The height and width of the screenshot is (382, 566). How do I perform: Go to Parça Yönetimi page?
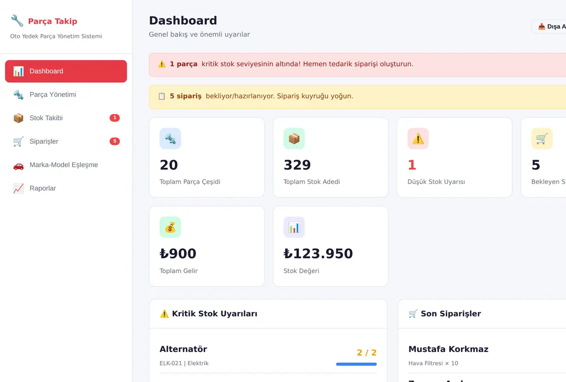tap(66, 95)
